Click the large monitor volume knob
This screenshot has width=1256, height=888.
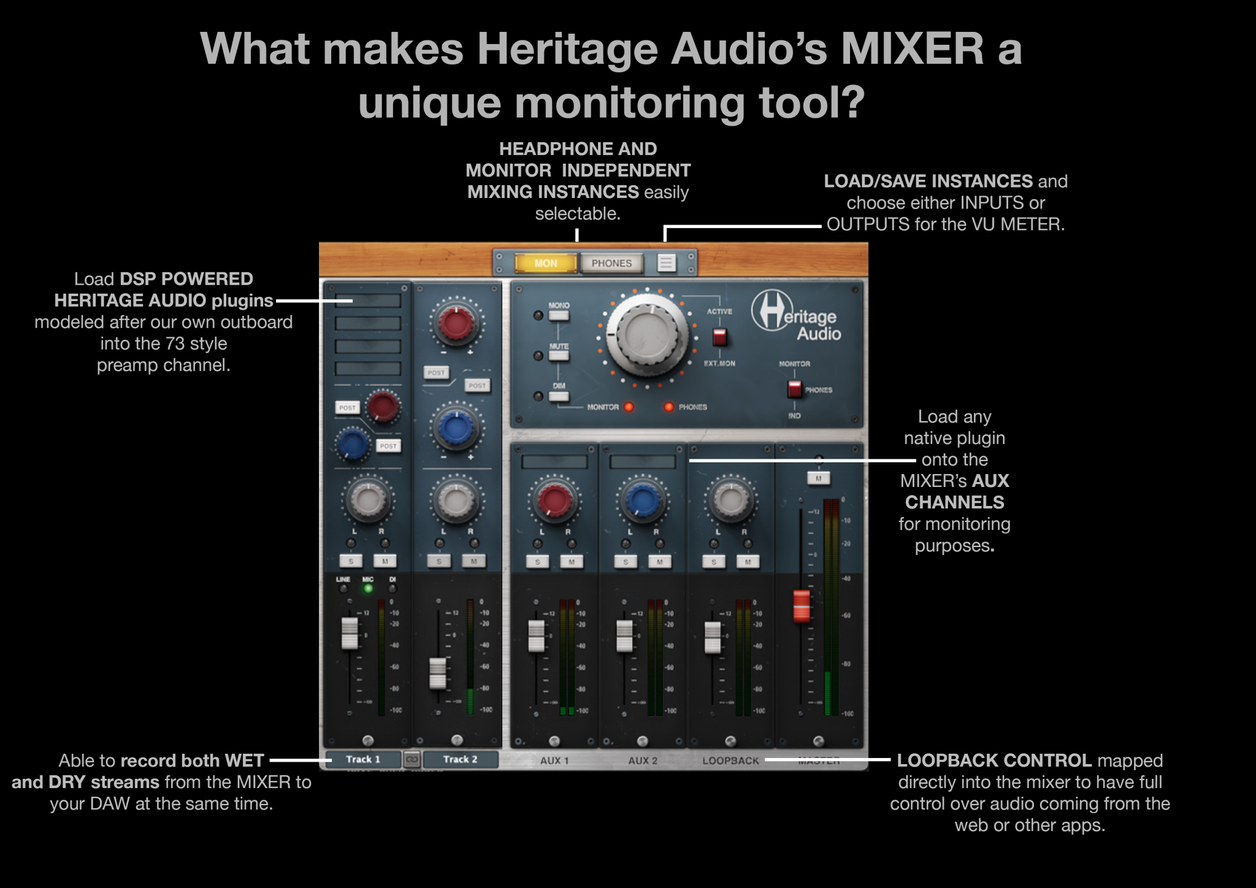tap(648, 335)
